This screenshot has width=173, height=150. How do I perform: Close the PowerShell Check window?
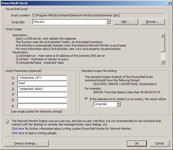(x=169, y=3)
